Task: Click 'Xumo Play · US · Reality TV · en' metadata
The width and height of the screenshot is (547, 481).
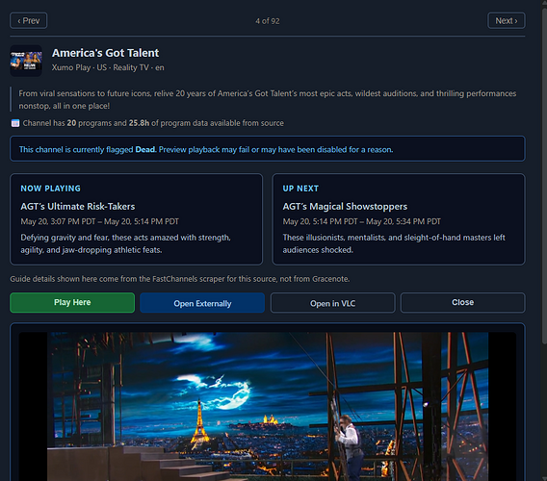Action: [x=108, y=67]
